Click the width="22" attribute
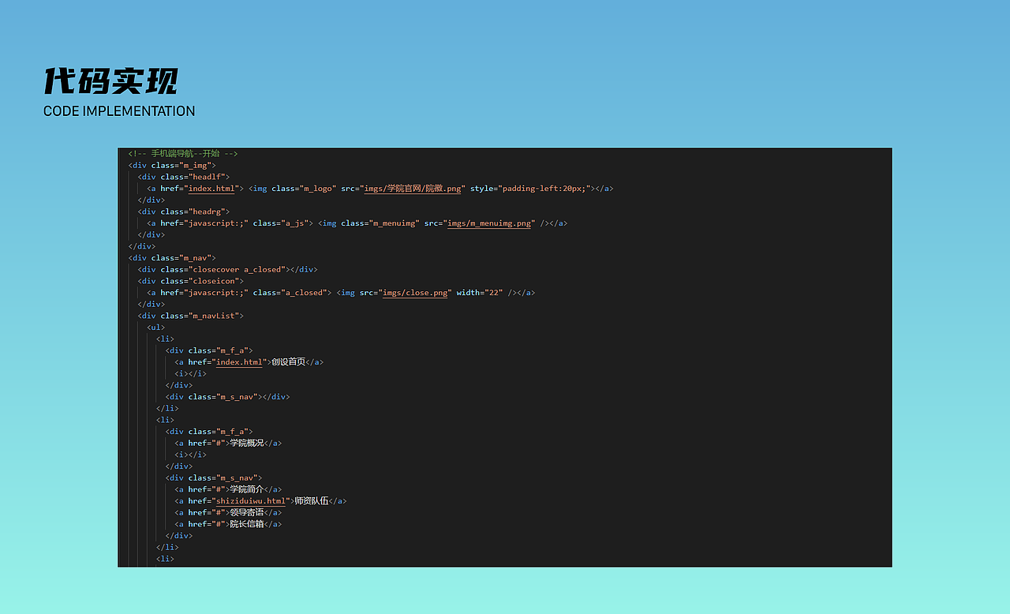 click(481, 293)
